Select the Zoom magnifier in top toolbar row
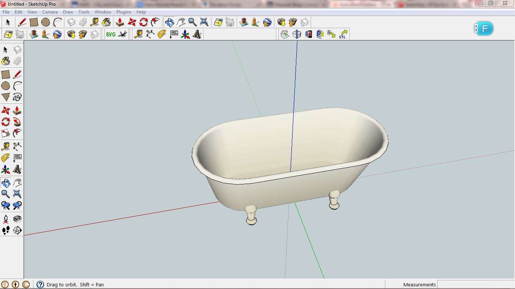Viewport: 515px width, 289px height. tap(193, 22)
